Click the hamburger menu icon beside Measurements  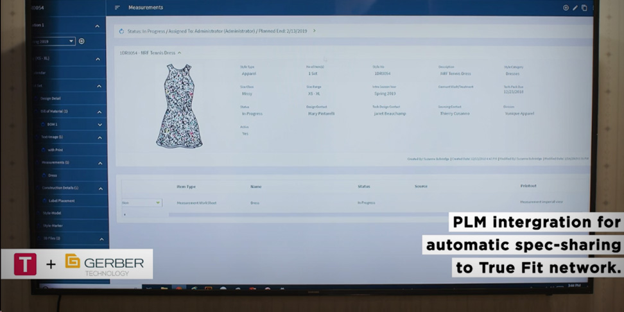[117, 8]
